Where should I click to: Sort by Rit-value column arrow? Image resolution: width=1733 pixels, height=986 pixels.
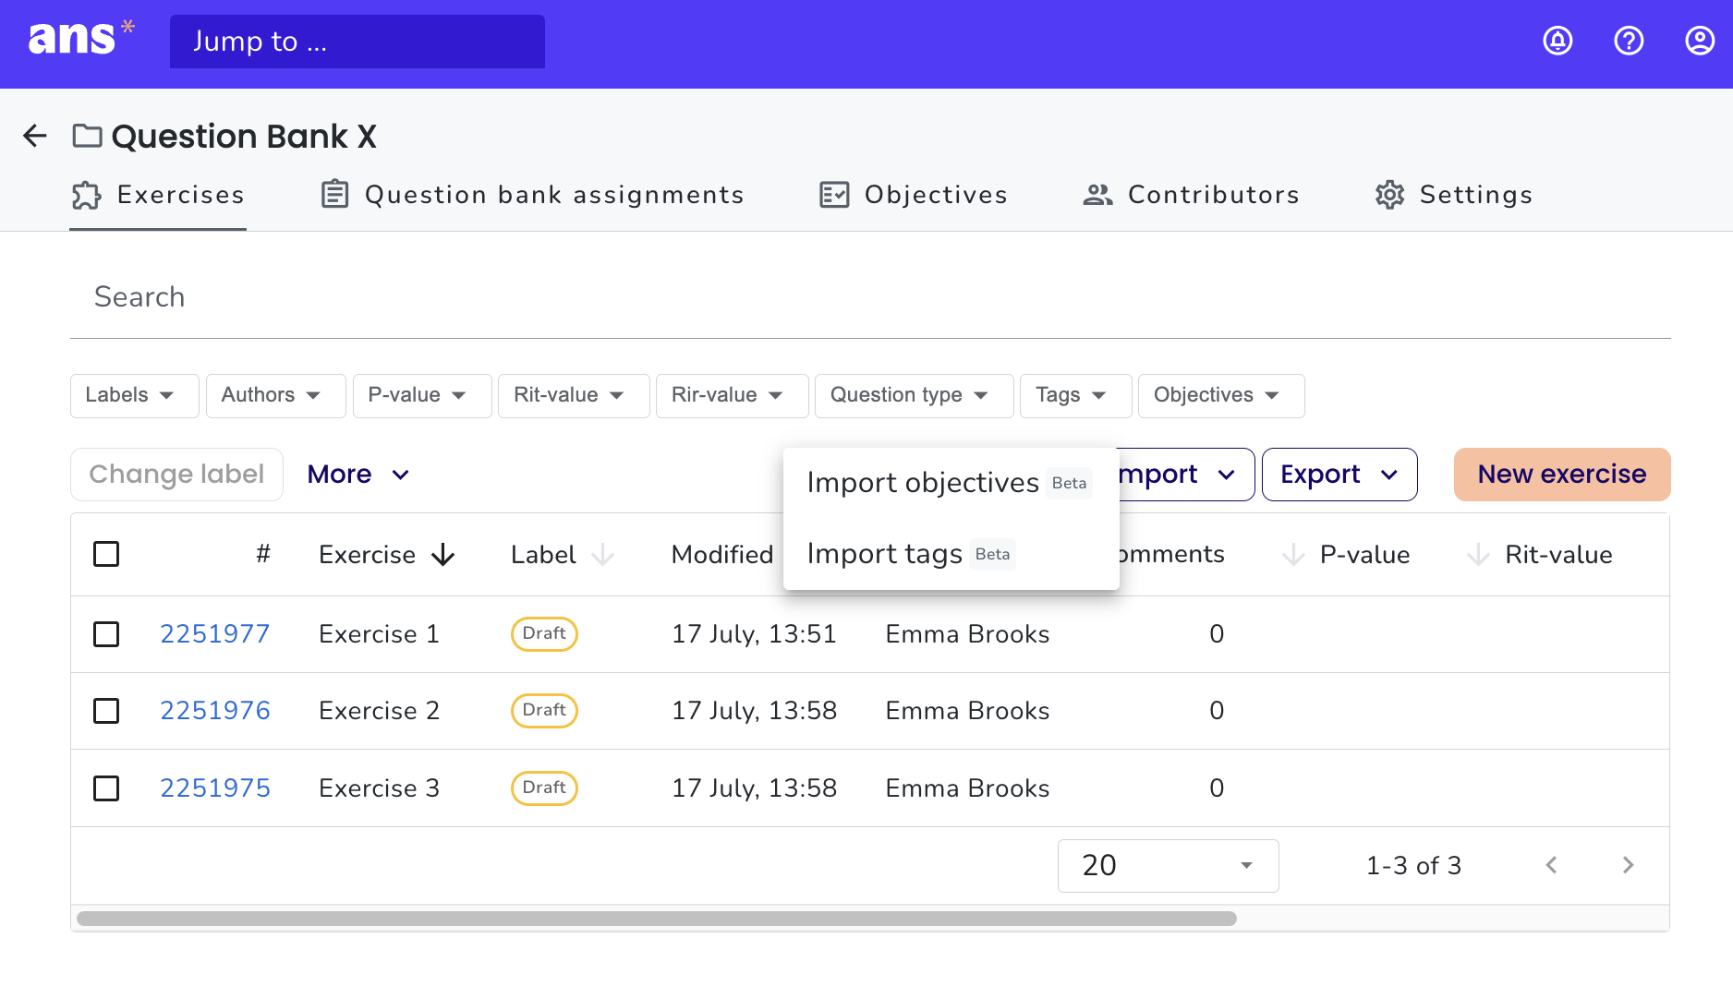click(x=1478, y=555)
